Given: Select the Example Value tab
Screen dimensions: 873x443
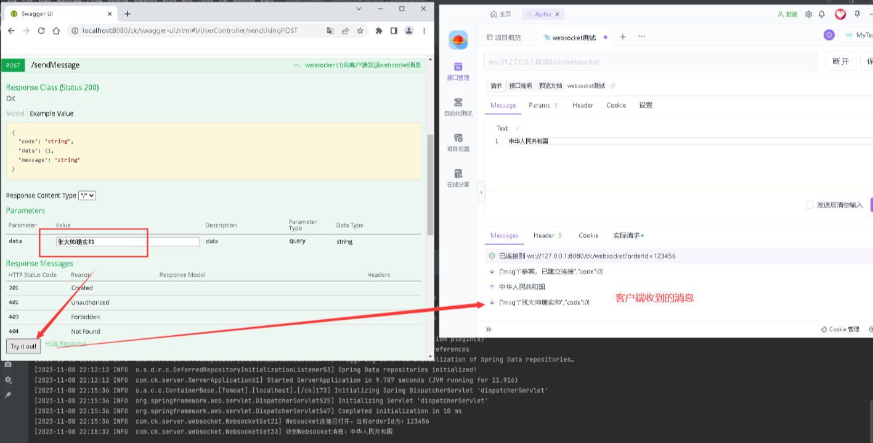Looking at the screenshot, I should click(52, 113).
